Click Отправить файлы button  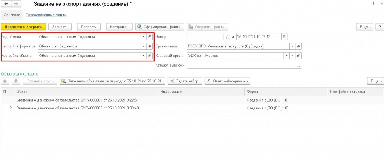208,27
